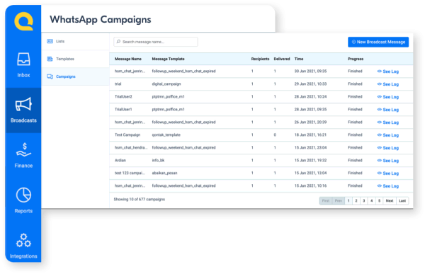Create a New Broadcast Message
Image resolution: width=425 pixels, height=274 pixels.
[x=378, y=42]
